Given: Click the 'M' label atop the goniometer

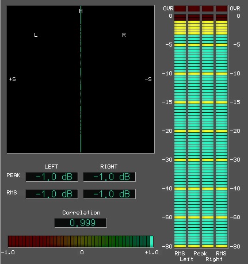Looking at the screenshot, I should [81, 12].
